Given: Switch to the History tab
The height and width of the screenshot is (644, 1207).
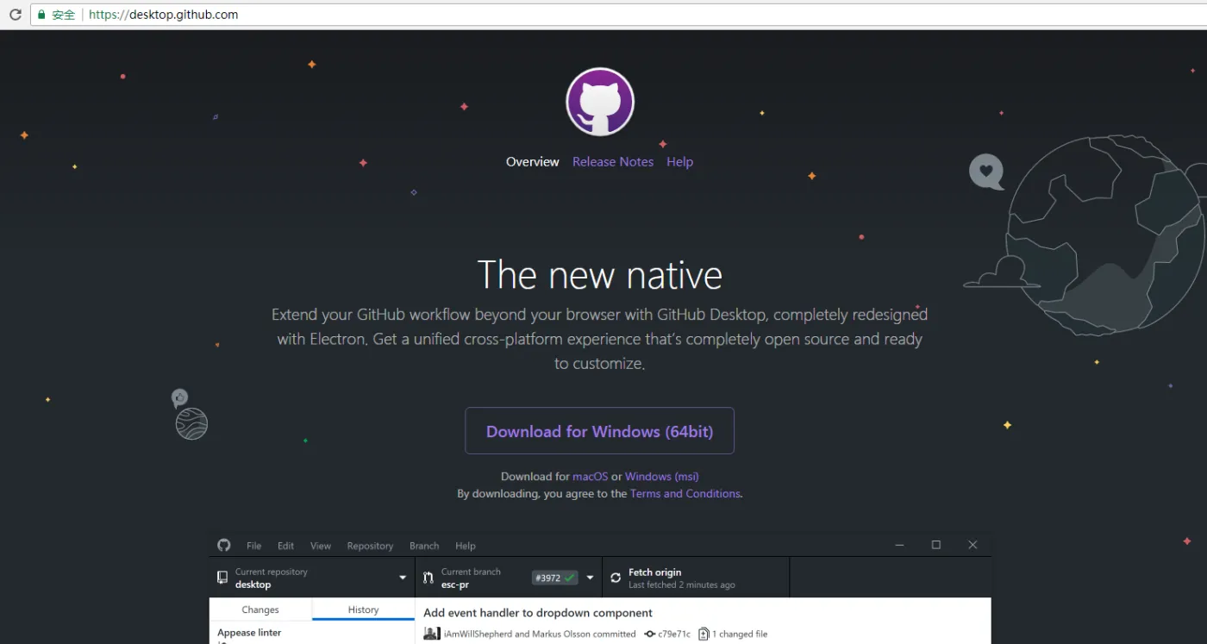Looking at the screenshot, I should [363, 610].
